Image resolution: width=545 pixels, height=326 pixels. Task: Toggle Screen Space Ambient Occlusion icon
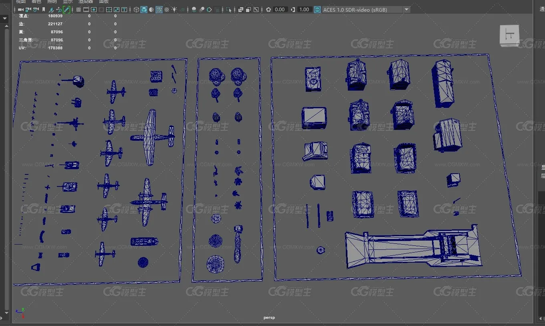click(x=194, y=10)
